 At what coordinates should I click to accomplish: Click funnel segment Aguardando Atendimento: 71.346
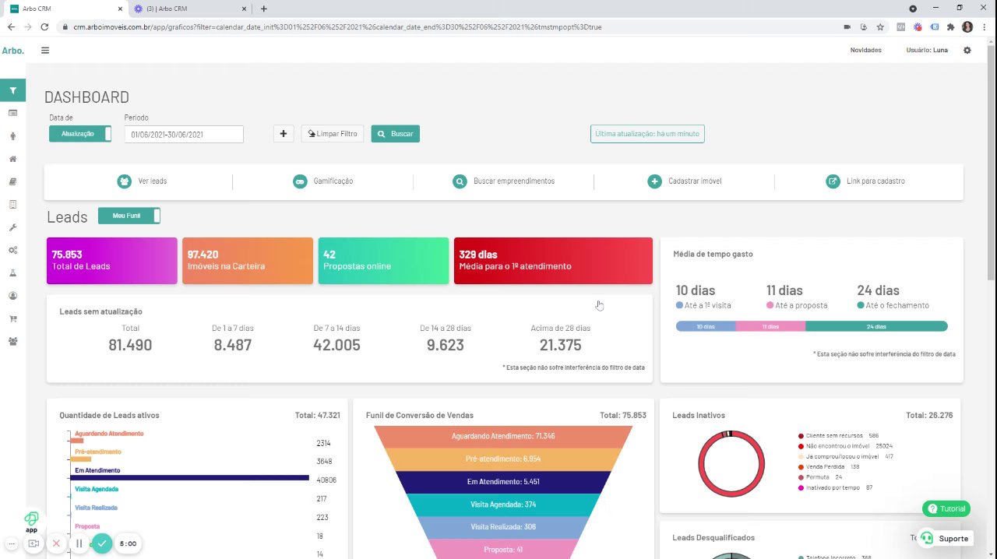[x=503, y=437]
